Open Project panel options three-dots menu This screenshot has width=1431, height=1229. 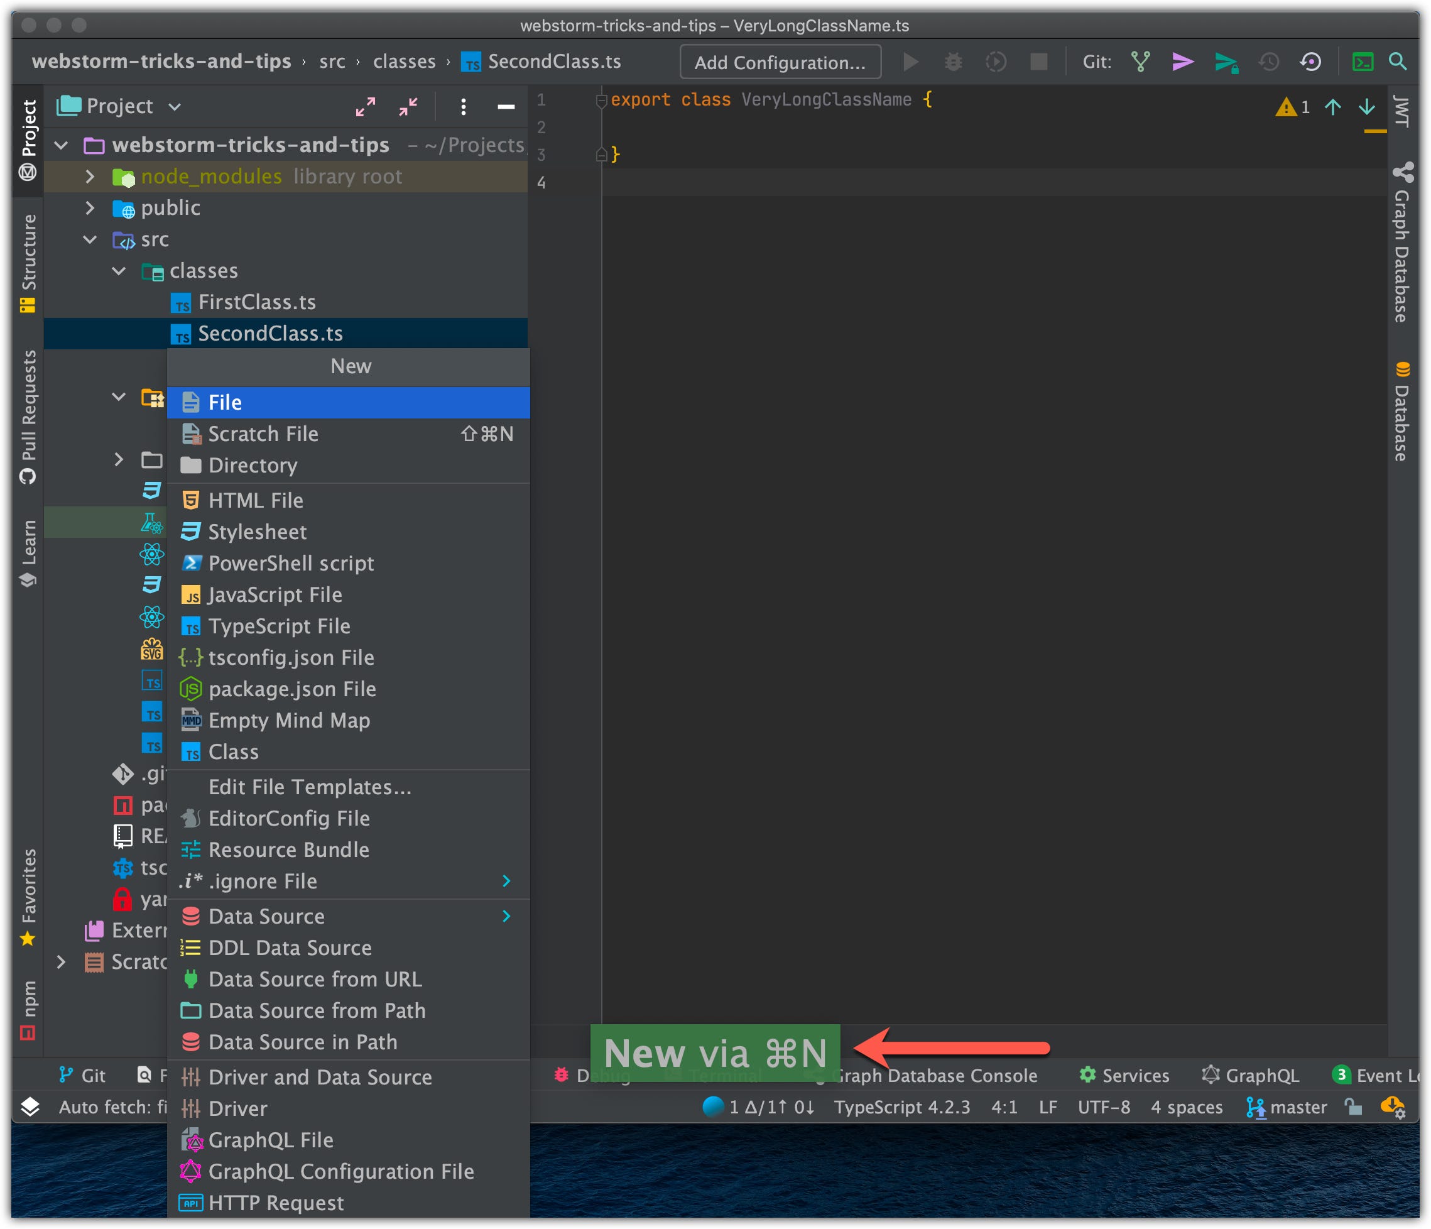tap(463, 106)
